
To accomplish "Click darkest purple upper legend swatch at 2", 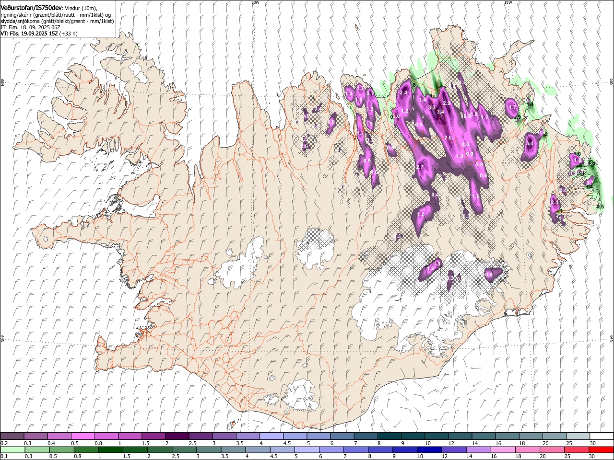I will coord(177,436).
